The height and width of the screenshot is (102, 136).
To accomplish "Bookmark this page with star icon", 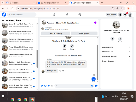I will tap(122, 8).
